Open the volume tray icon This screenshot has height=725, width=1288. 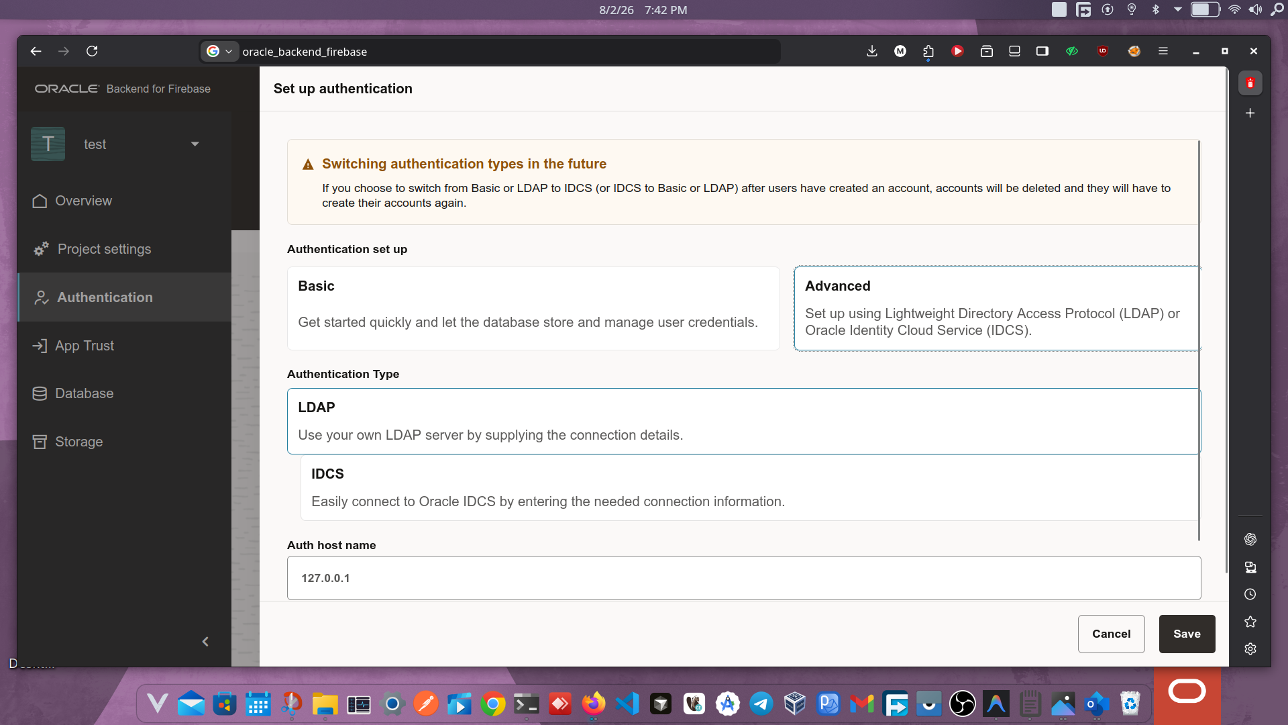pyautogui.click(x=1256, y=9)
